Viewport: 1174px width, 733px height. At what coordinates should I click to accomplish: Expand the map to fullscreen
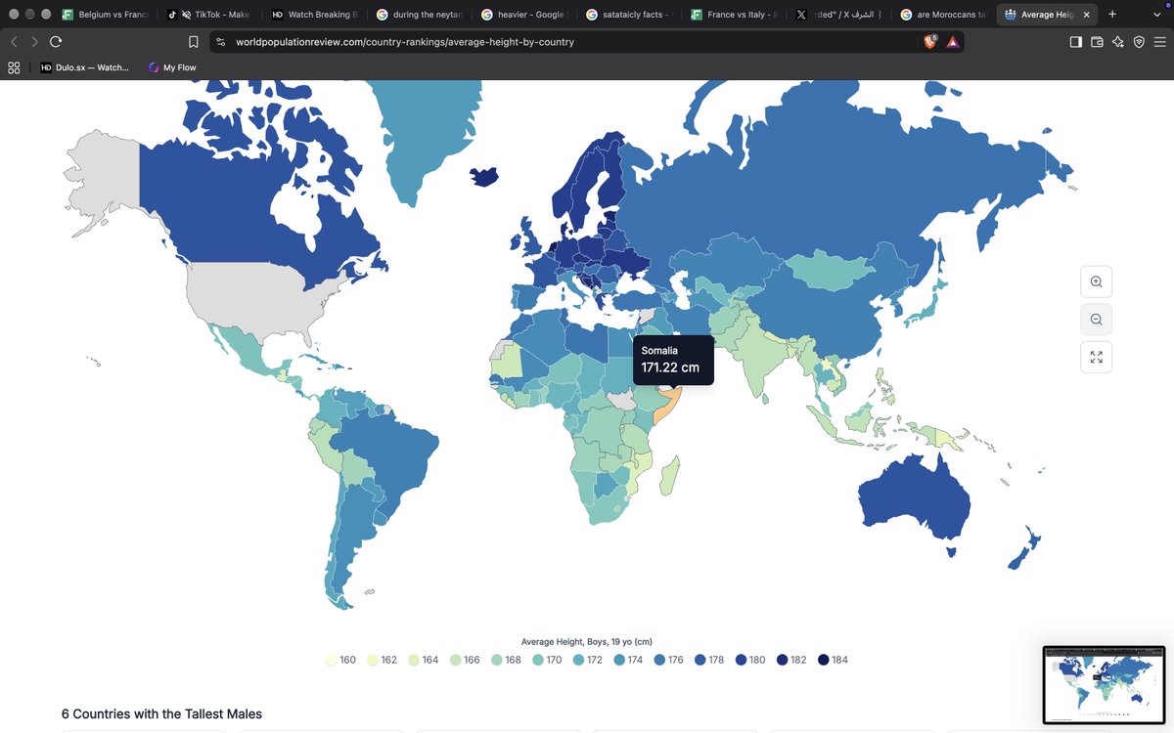[1096, 357]
